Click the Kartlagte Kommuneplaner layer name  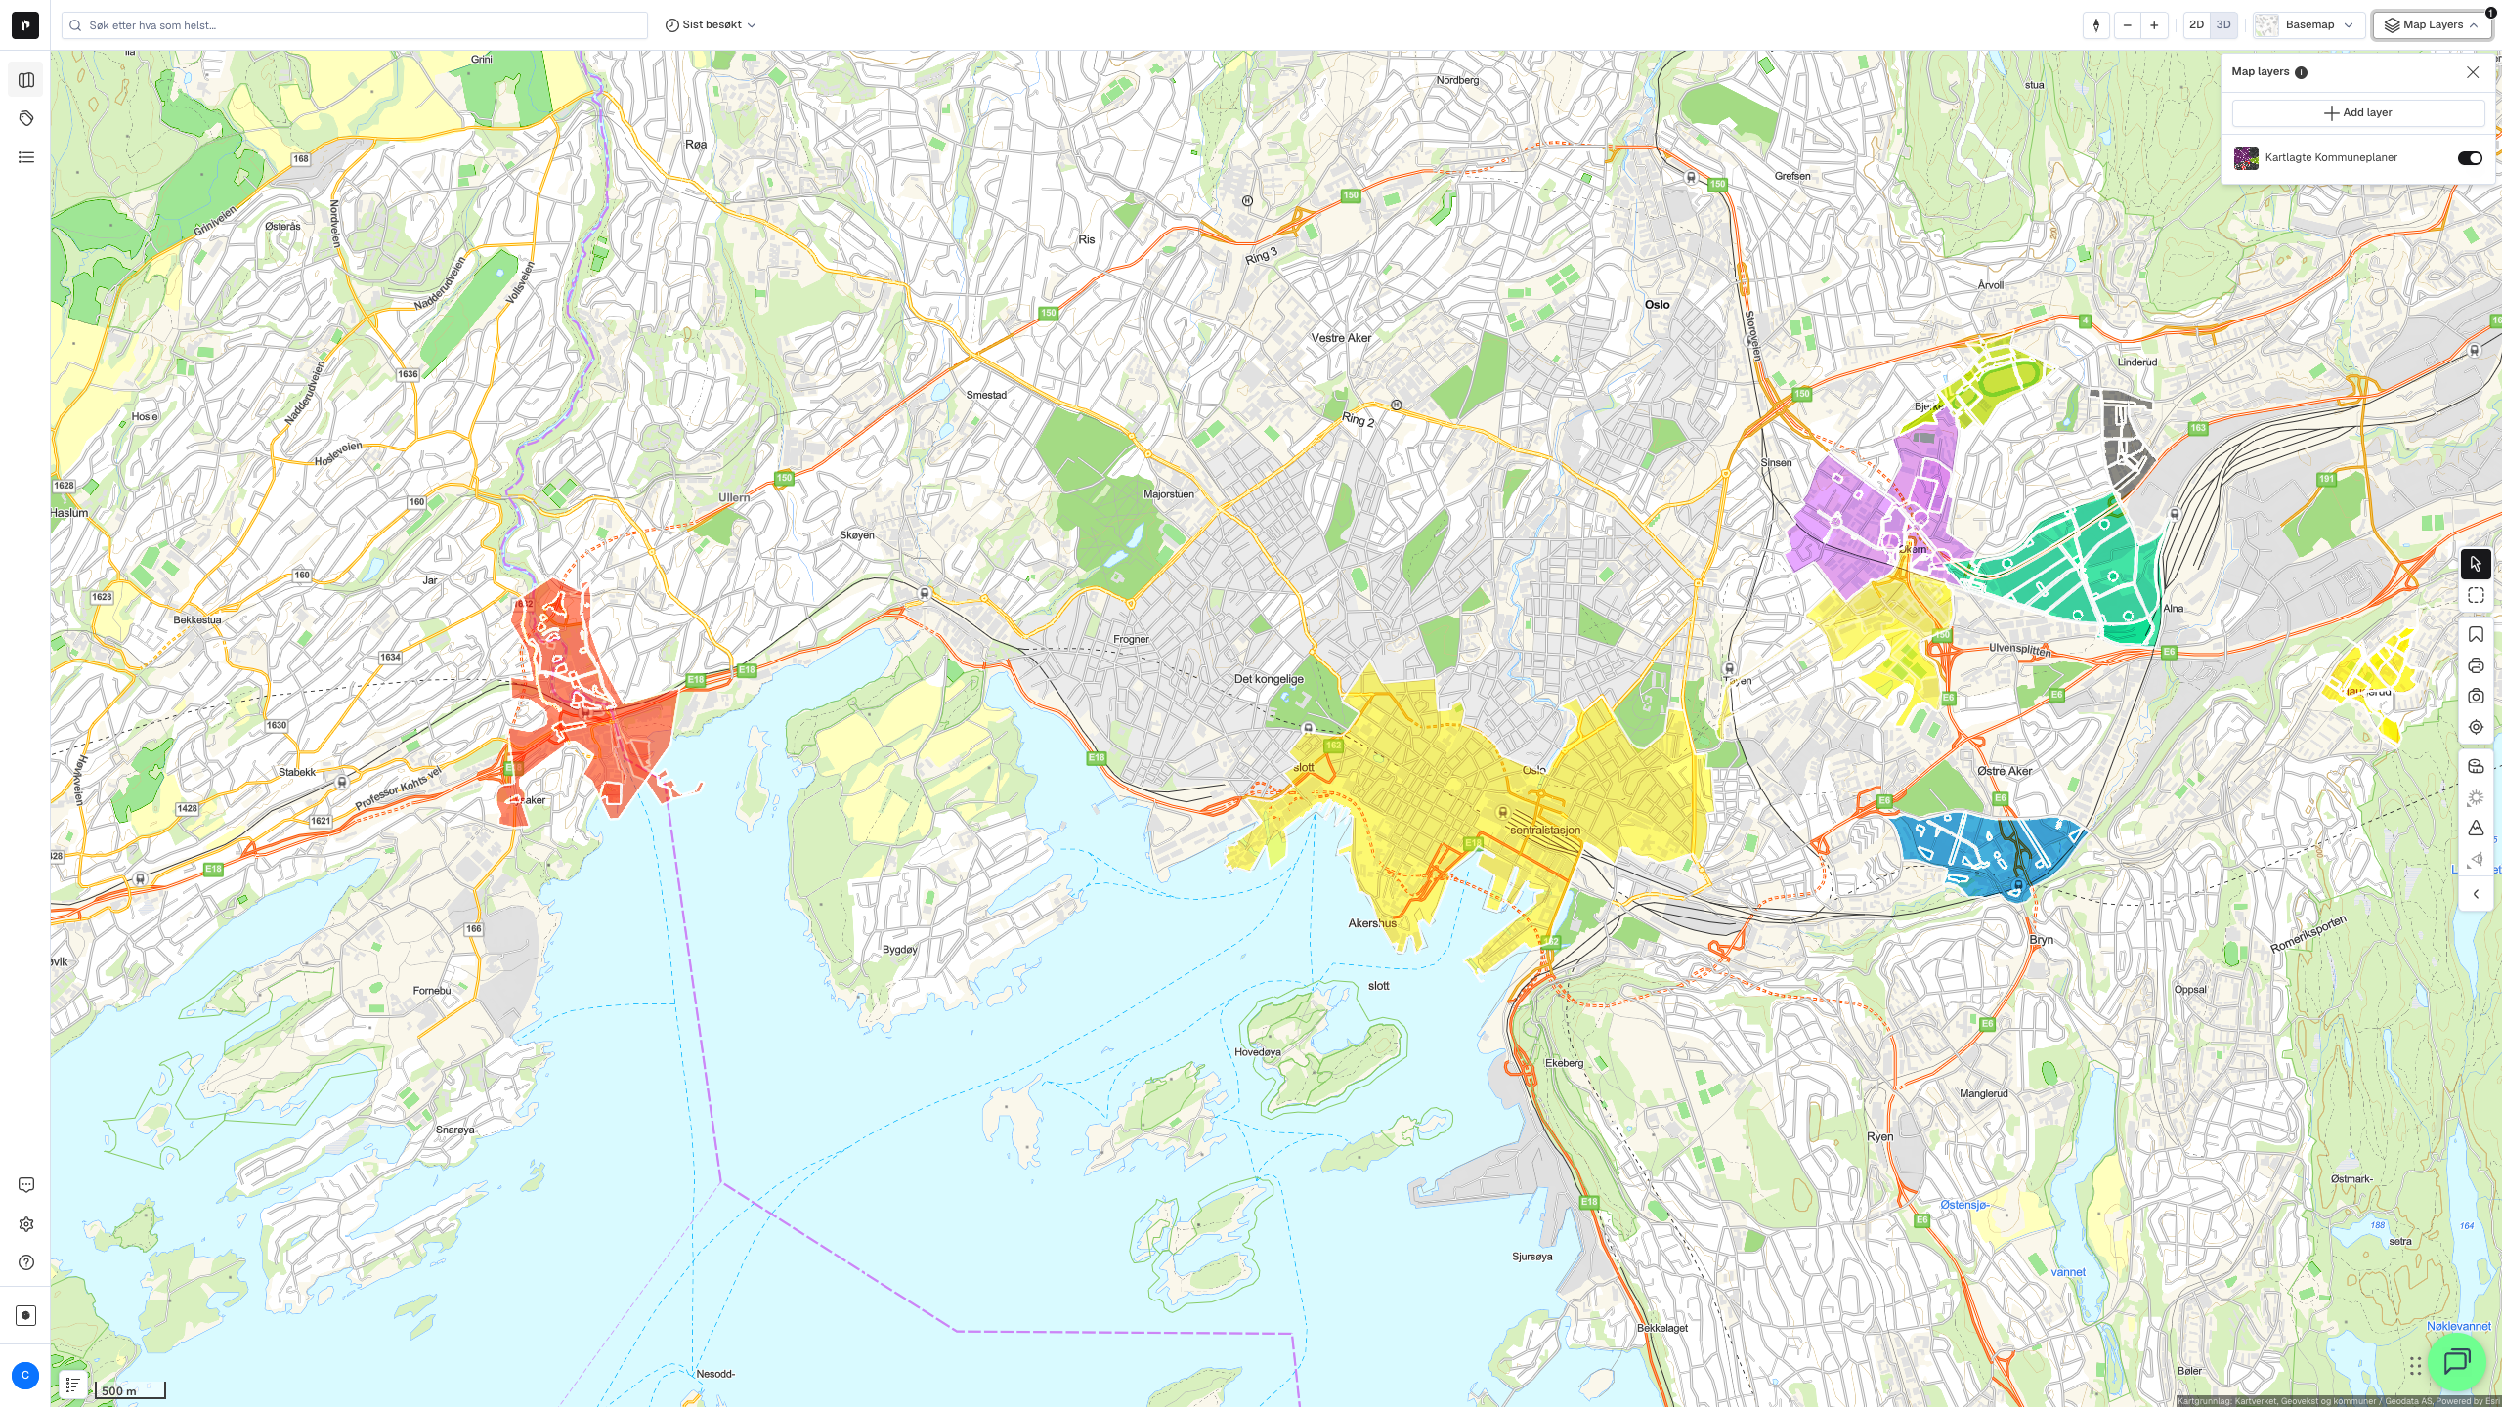pos(2331,158)
